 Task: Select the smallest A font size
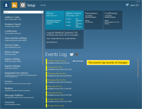point(41,5)
